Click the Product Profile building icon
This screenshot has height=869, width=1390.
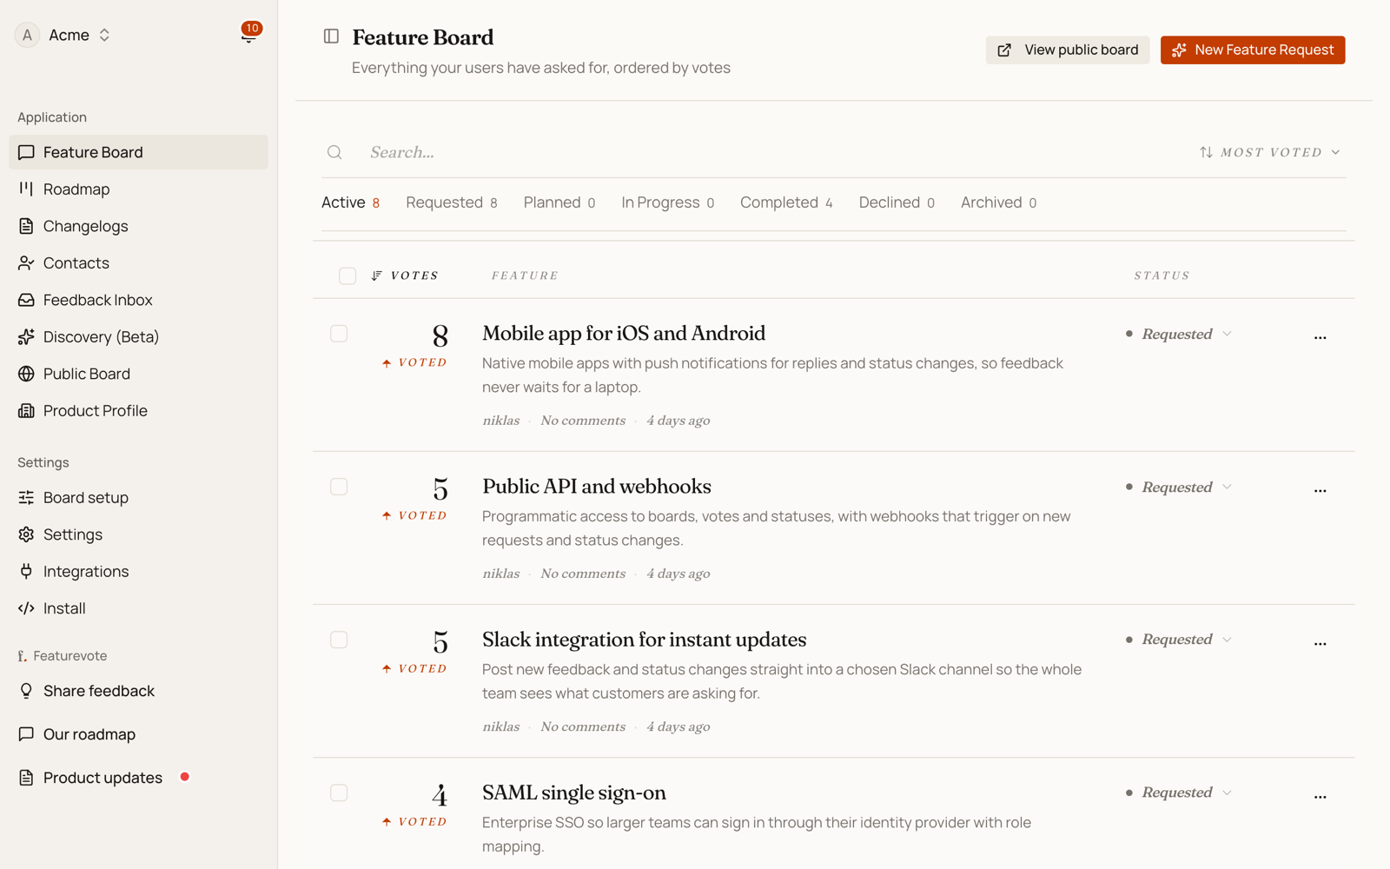[x=26, y=410]
